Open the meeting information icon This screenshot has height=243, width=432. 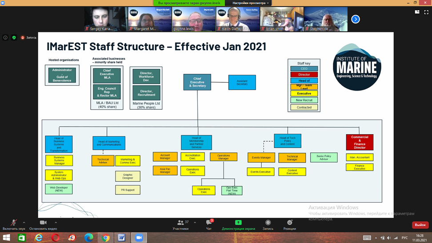pos(5,37)
